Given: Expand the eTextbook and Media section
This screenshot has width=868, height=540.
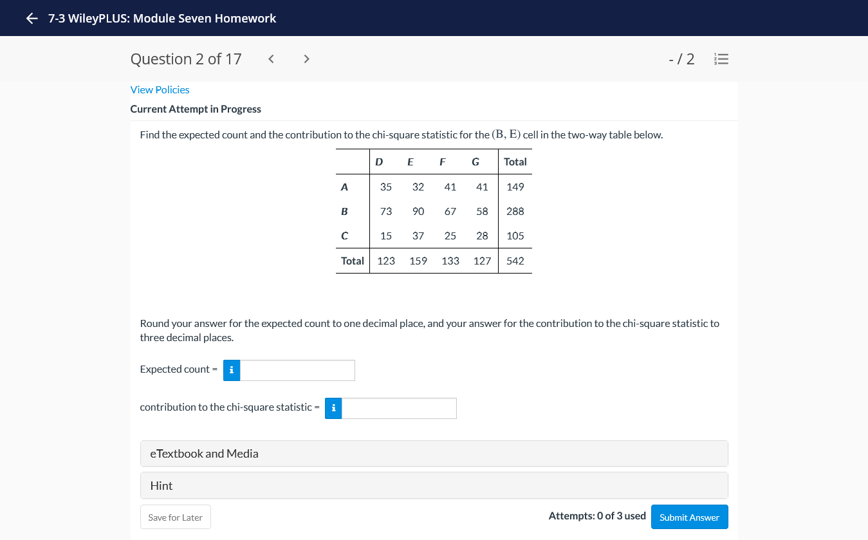Looking at the screenshot, I should pyautogui.click(x=434, y=453).
